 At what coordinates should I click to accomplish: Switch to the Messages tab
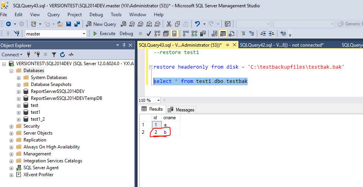pos(181,110)
